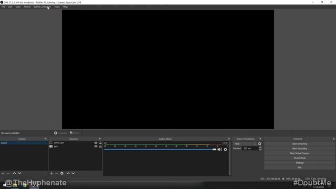
Task: Click the ps4 audio level meter
Action: [x=166, y=145]
